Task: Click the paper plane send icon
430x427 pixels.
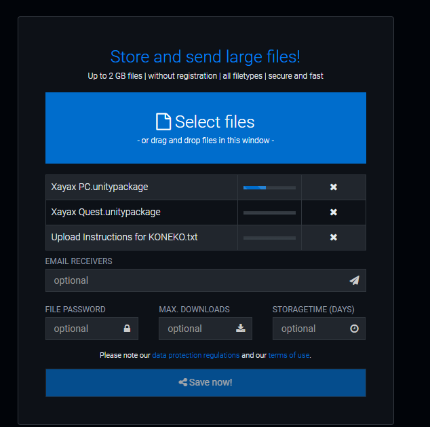Action: click(x=354, y=280)
